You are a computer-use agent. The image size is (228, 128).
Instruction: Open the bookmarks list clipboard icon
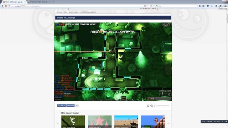click(x=203, y=6)
